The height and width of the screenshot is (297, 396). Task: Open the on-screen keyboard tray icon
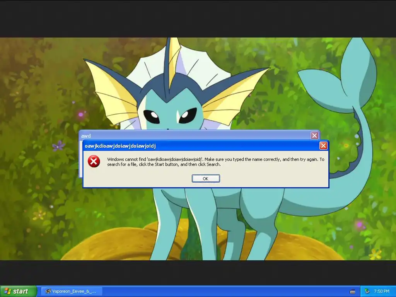[x=353, y=292]
